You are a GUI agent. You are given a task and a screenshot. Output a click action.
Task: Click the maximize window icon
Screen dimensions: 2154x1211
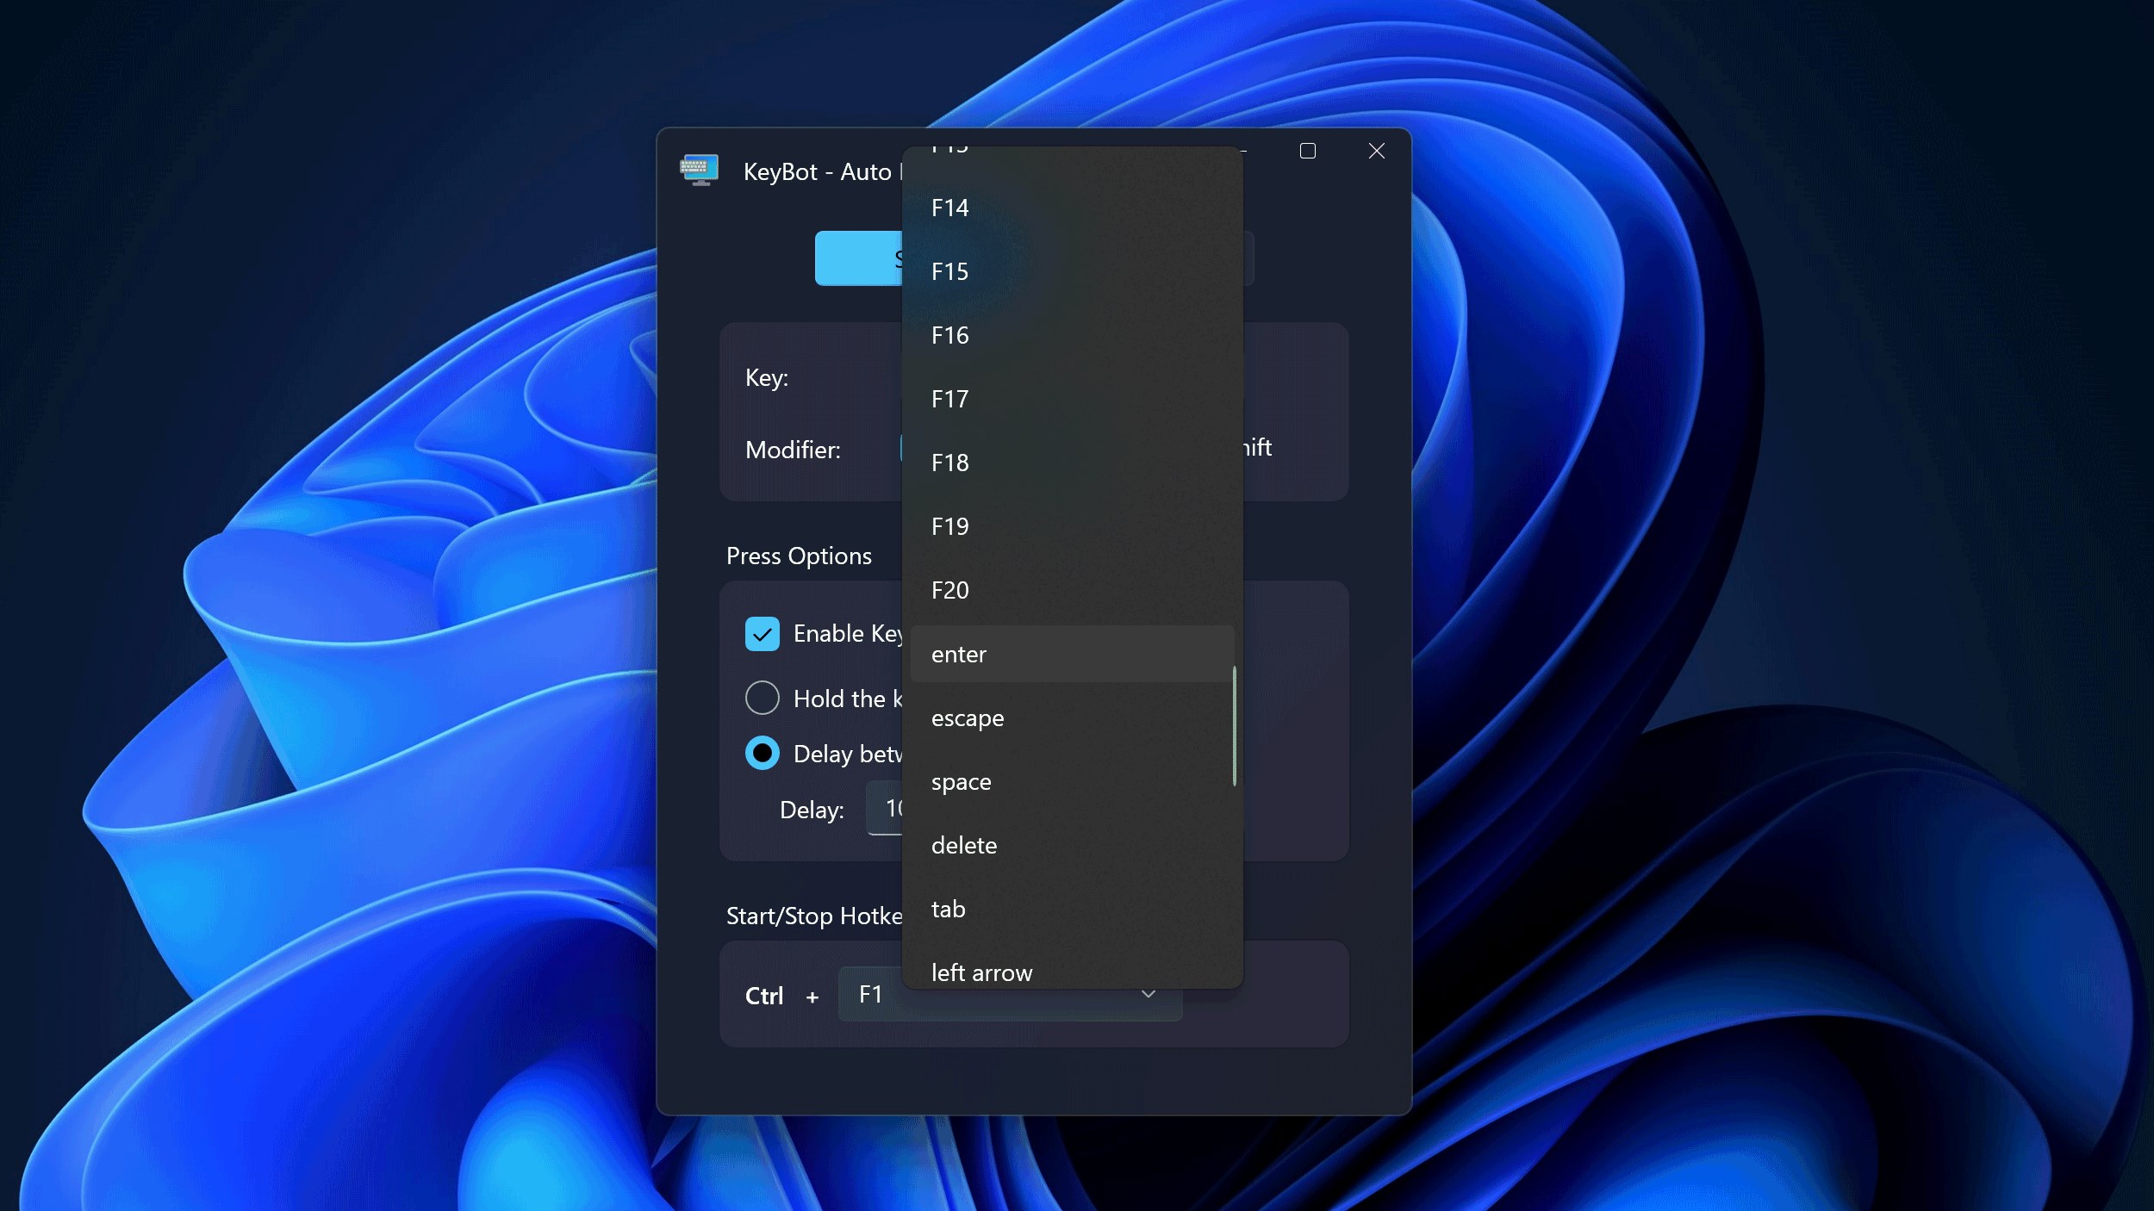tap(1307, 152)
